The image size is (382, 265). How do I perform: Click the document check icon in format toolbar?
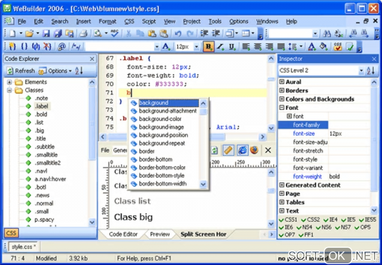point(349,46)
